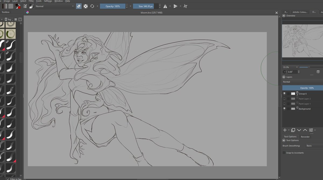323x180 pixels.
Task: Open the Settings menu
Action: pyautogui.click(x=48, y=1)
